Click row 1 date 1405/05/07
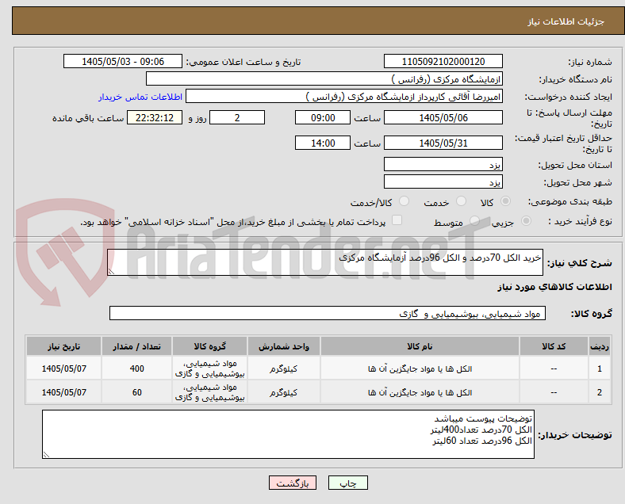Screen dimensions: 625x504 [x=63, y=368]
